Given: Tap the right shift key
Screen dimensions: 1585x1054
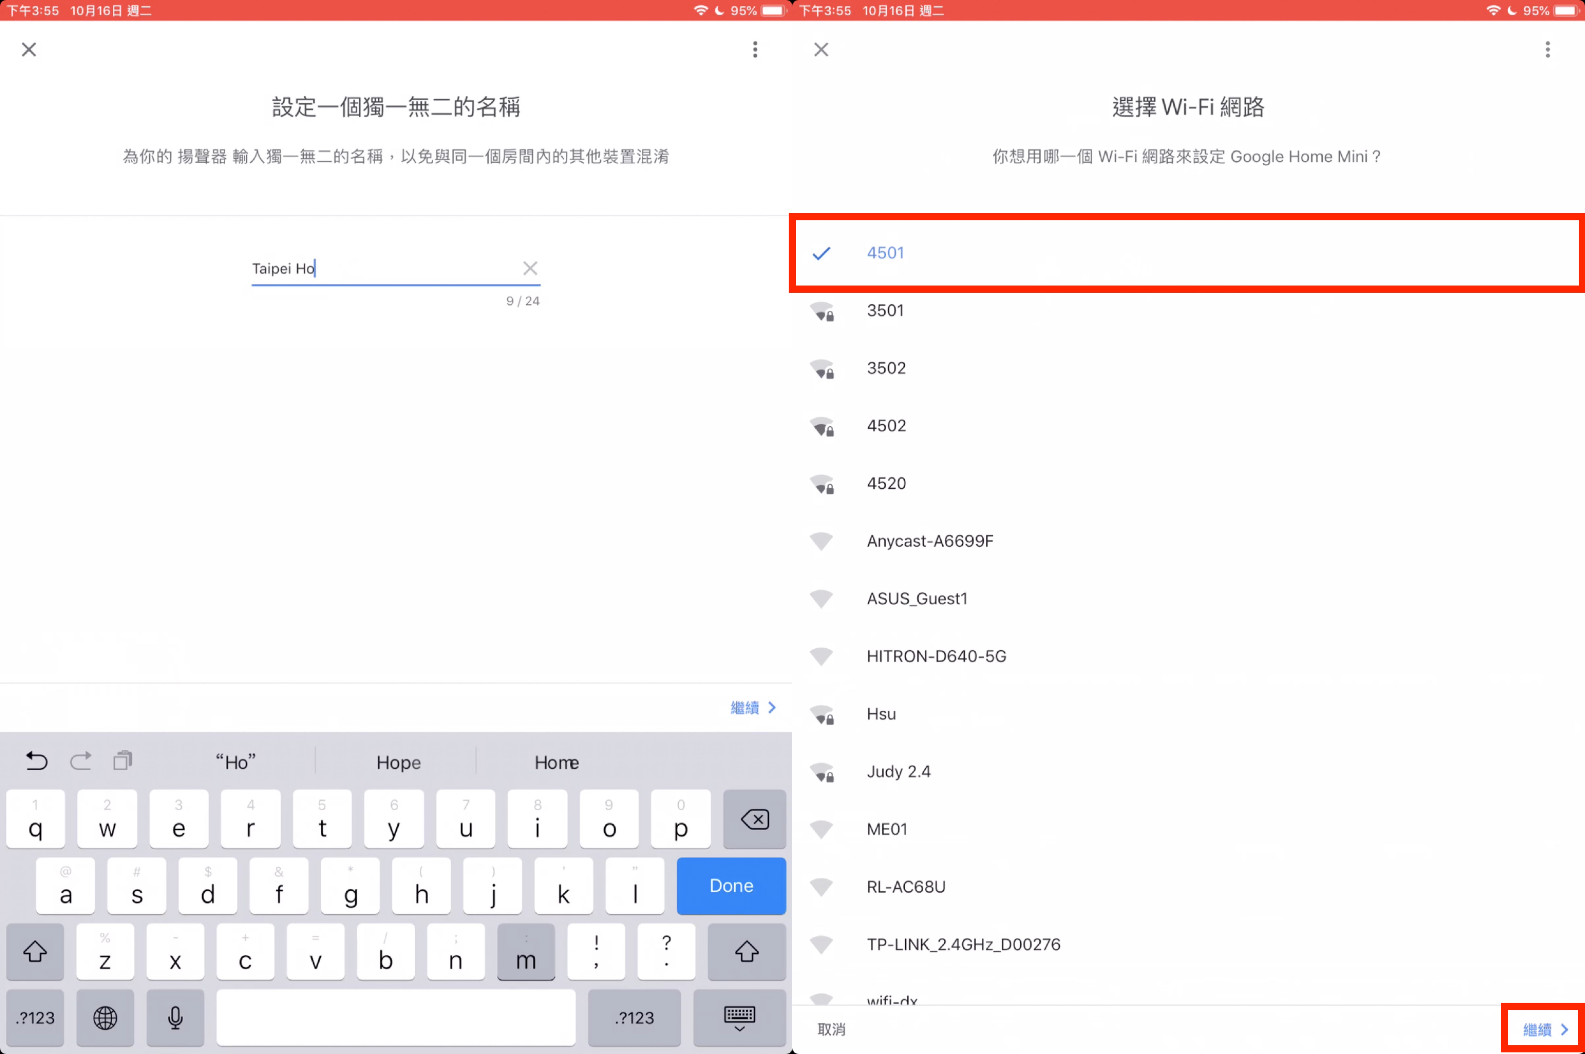Looking at the screenshot, I should point(747,952).
